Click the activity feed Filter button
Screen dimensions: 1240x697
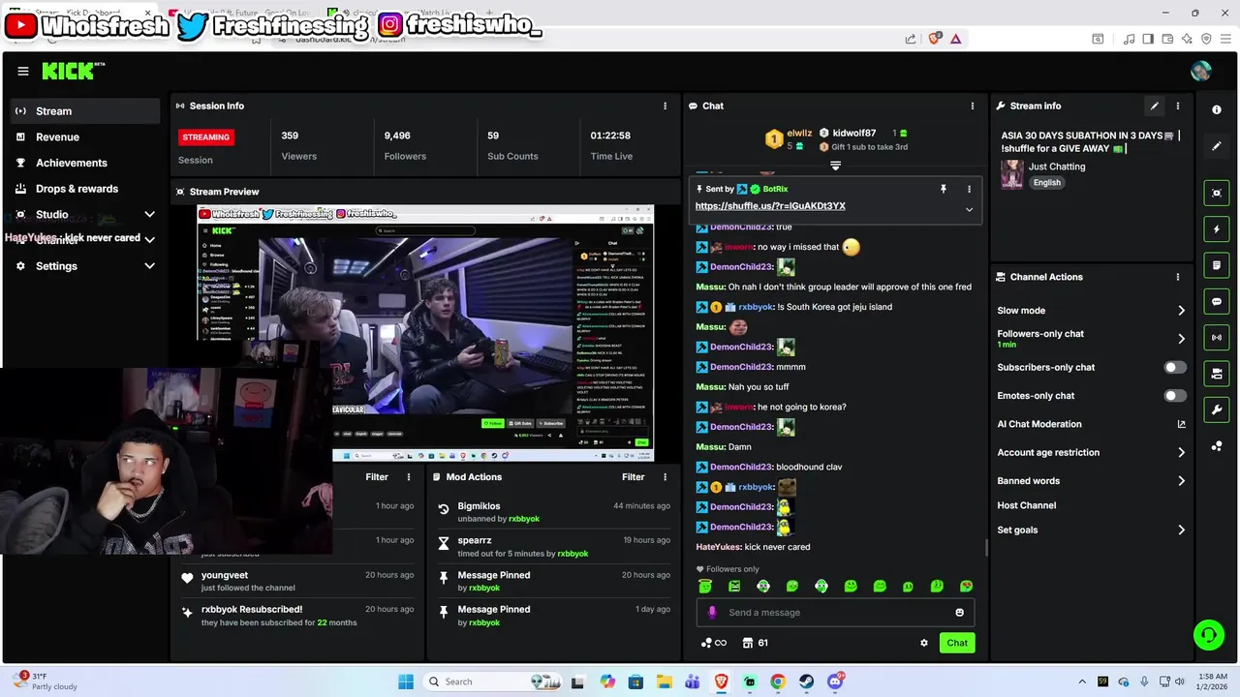(x=377, y=477)
